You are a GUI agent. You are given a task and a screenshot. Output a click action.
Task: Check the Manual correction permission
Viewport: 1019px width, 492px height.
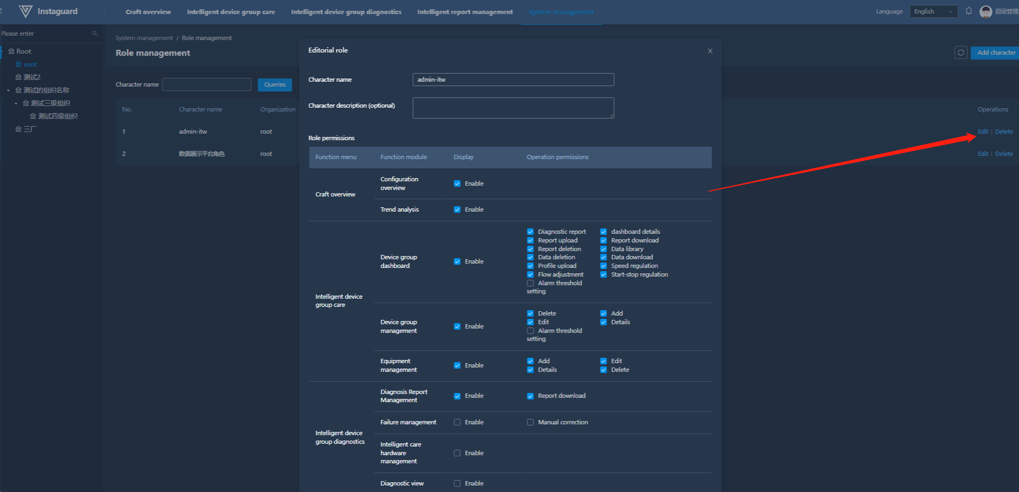pyautogui.click(x=530, y=422)
